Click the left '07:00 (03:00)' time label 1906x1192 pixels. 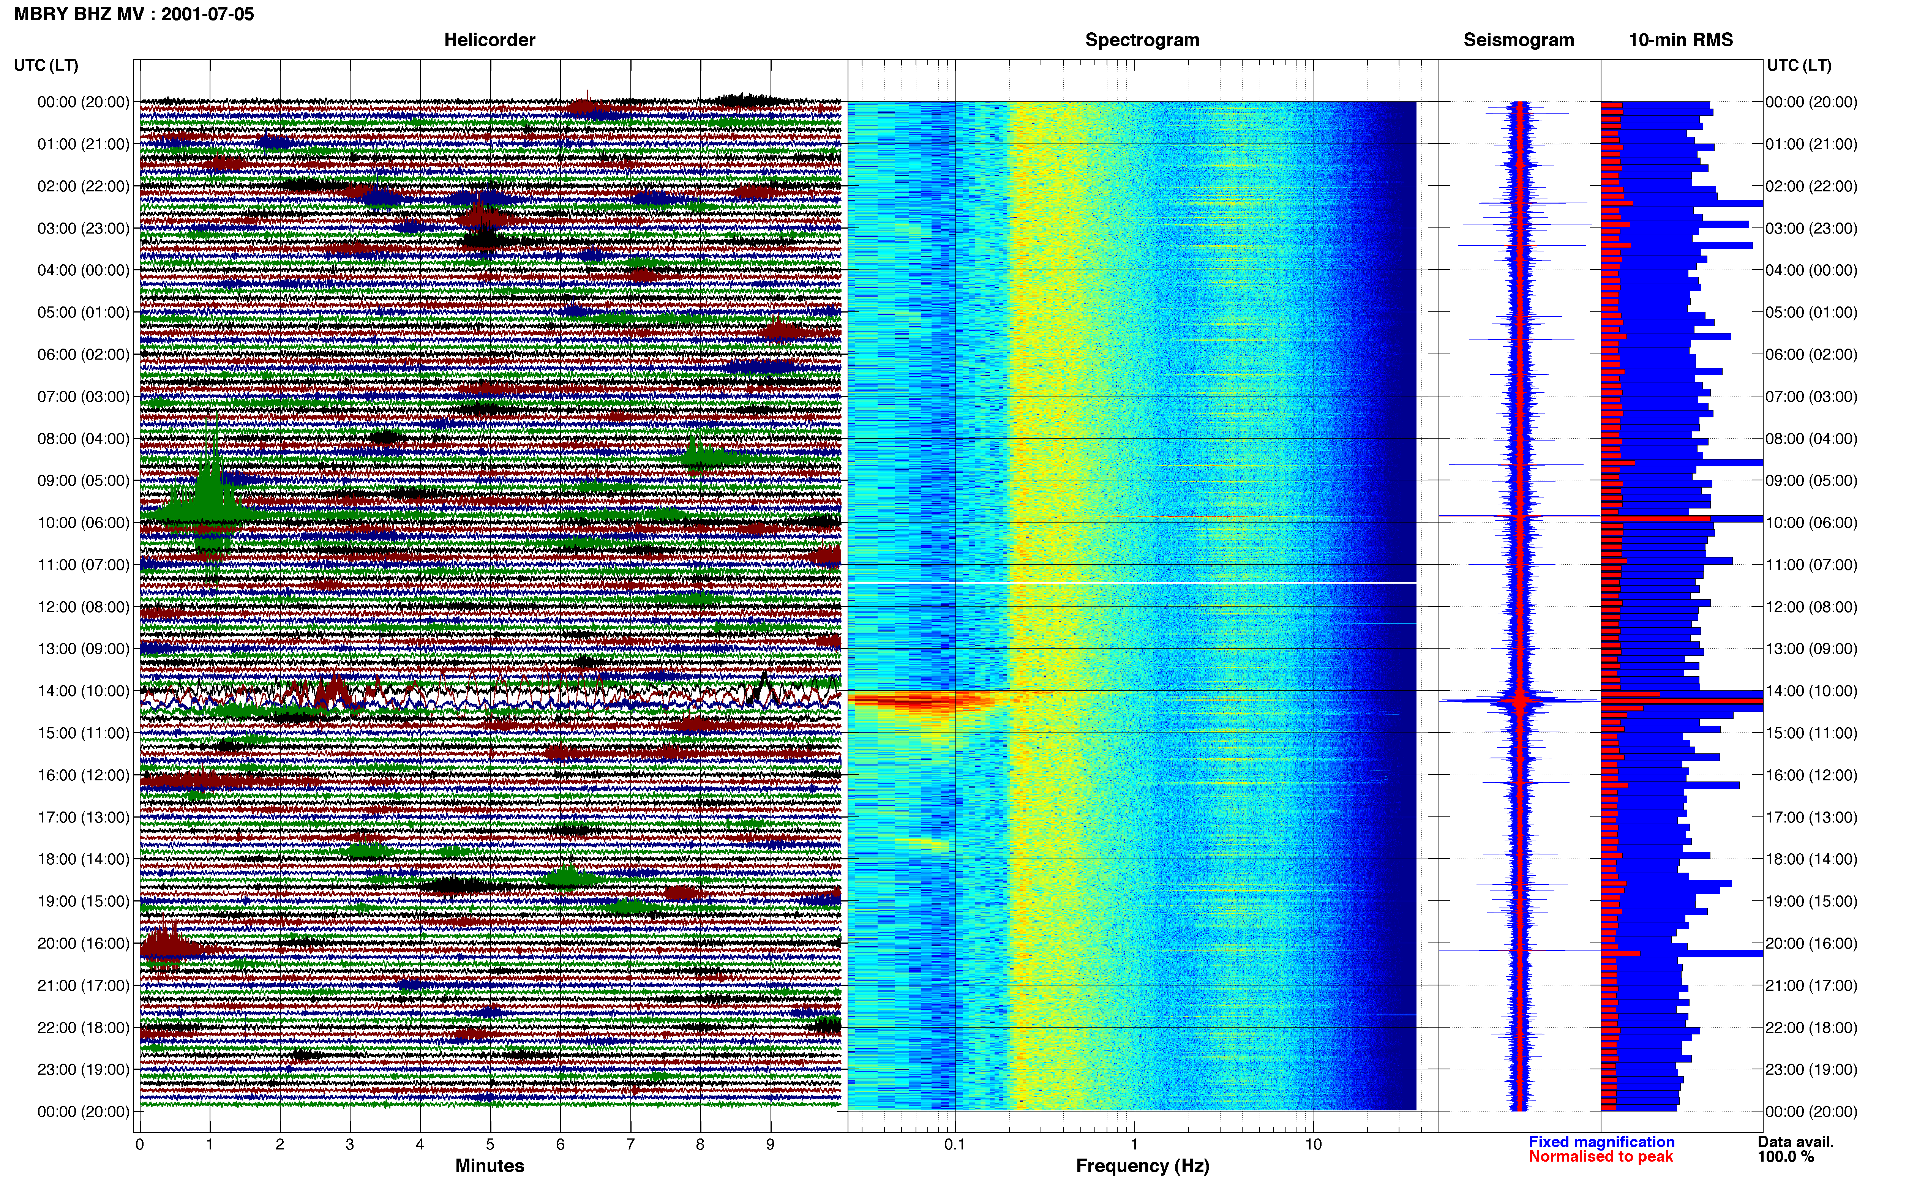click(x=84, y=396)
